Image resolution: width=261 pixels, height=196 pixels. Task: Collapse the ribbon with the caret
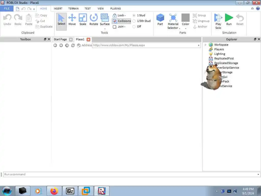pyautogui.click(x=252, y=8)
